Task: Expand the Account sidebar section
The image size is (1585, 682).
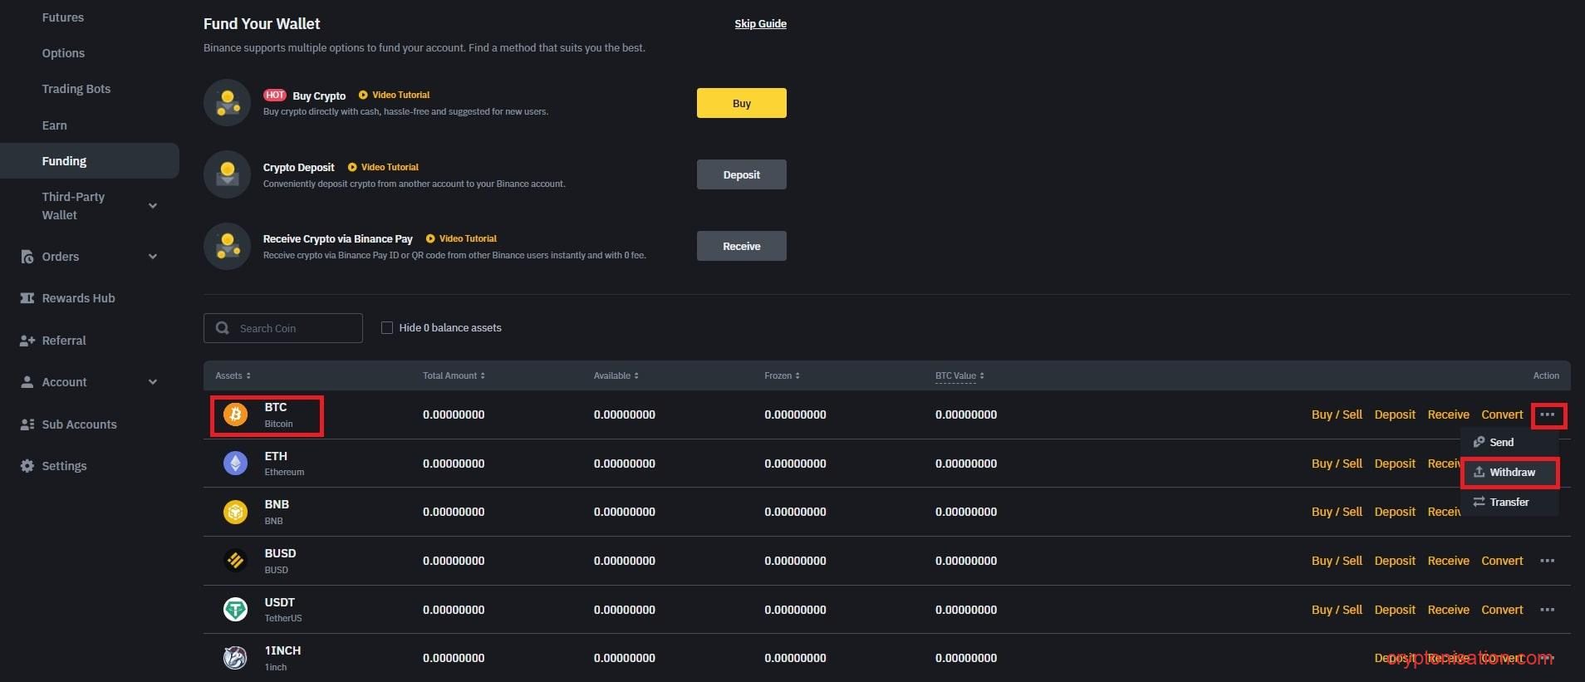Action: 152,382
